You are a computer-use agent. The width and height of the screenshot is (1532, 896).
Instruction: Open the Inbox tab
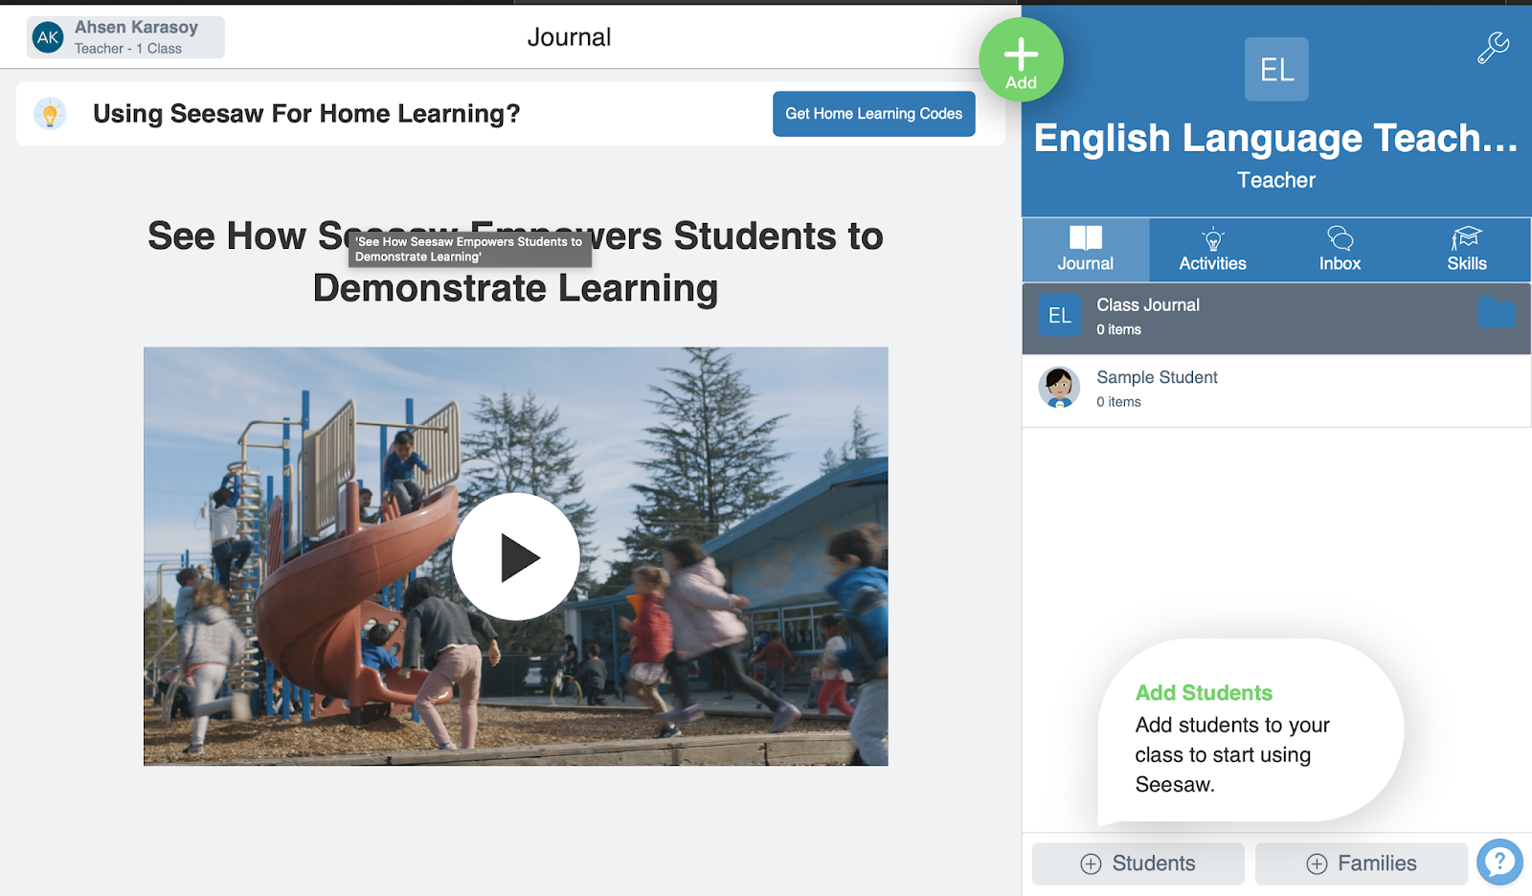pos(1340,250)
